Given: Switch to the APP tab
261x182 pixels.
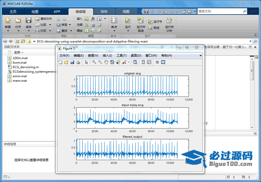Looking at the screenshot, I should pos(57,12).
